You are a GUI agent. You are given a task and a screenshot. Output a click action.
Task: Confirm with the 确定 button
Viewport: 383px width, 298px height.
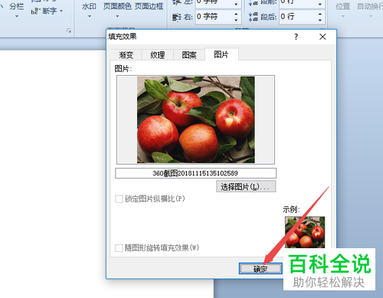point(260,269)
